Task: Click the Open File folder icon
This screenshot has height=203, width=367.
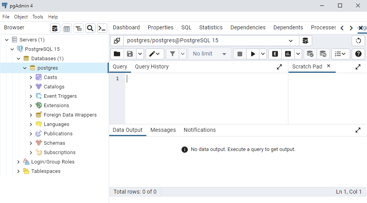Action: tap(116, 54)
